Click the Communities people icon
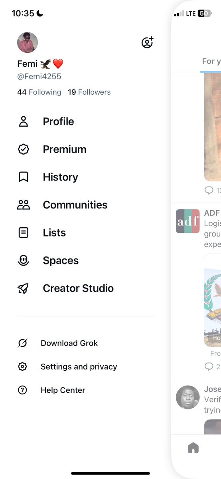 [x=24, y=205]
